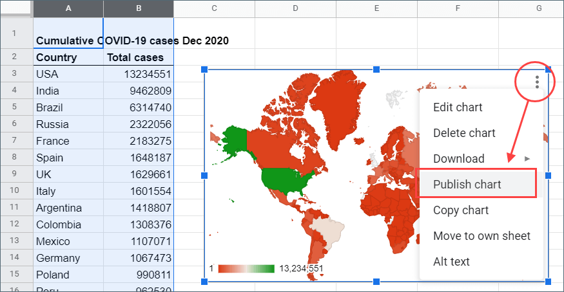Click the Total cases header cell
The height and width of the screenshot is (292, 564).
139,57
